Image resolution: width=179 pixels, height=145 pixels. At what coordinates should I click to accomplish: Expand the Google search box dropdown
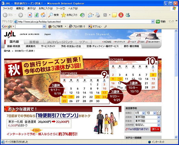tap(44, 27)
